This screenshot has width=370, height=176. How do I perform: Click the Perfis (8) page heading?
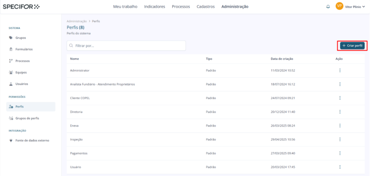[75, 27]
